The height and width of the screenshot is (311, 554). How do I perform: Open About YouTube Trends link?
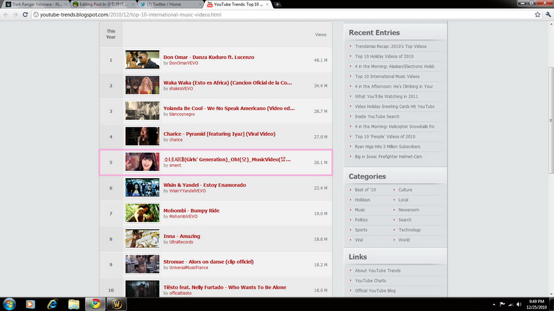pyautogui.click(x=377, y=271)
